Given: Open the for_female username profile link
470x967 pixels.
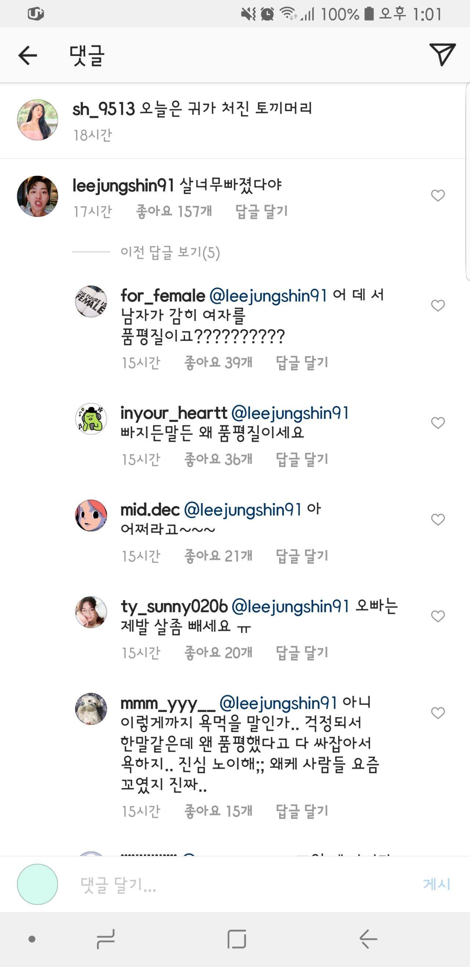Looking at the screenshot, I should 163,296.
